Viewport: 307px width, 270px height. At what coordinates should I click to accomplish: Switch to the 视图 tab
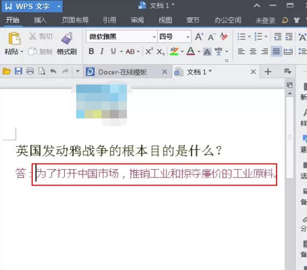click(x=165, y=20)
